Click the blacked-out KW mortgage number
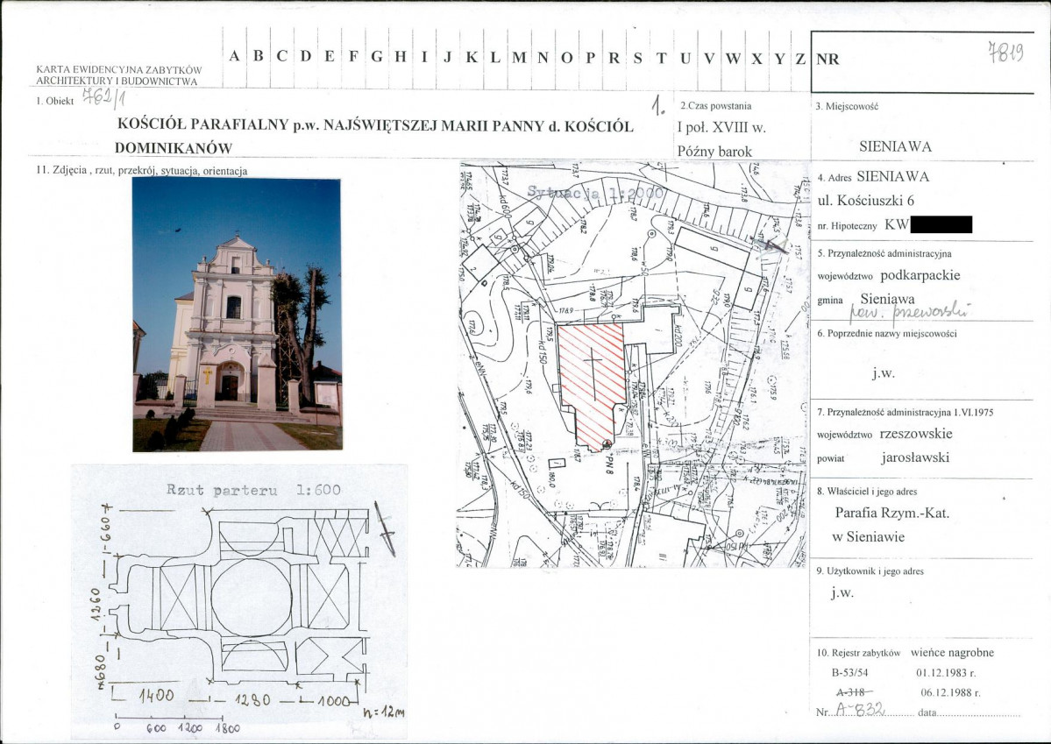This screenshot has width=1051, height=744. tap(941, 224)
